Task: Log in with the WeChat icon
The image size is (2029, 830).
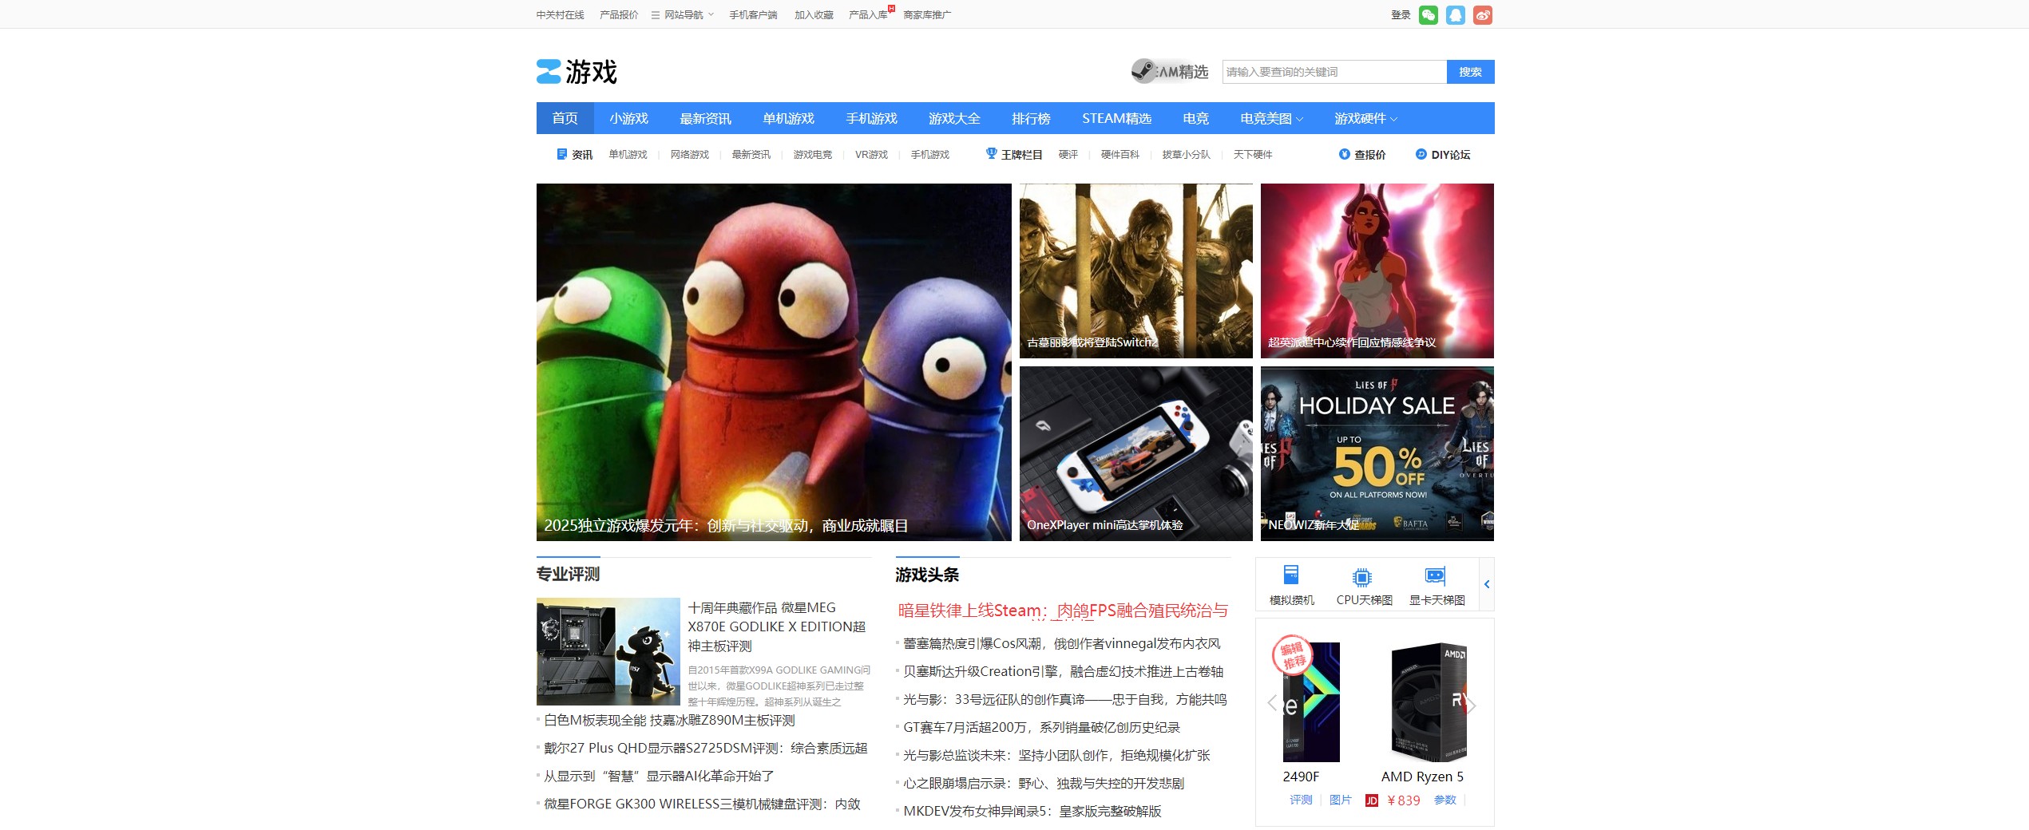Action: coord(1430,14)
